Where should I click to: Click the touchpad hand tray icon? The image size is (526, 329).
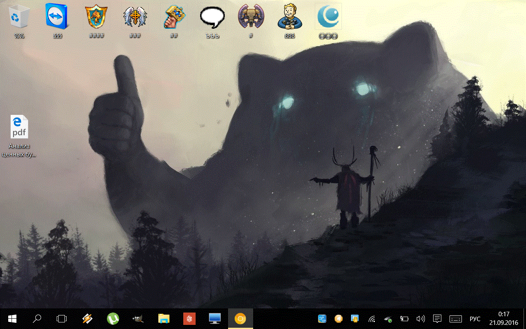click(355, 319)
